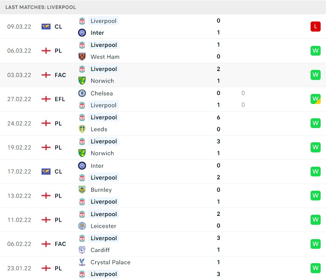Viewport: 326px width, 280px height.
Task: Click the West Ham club crest
Action: (82, 57)
